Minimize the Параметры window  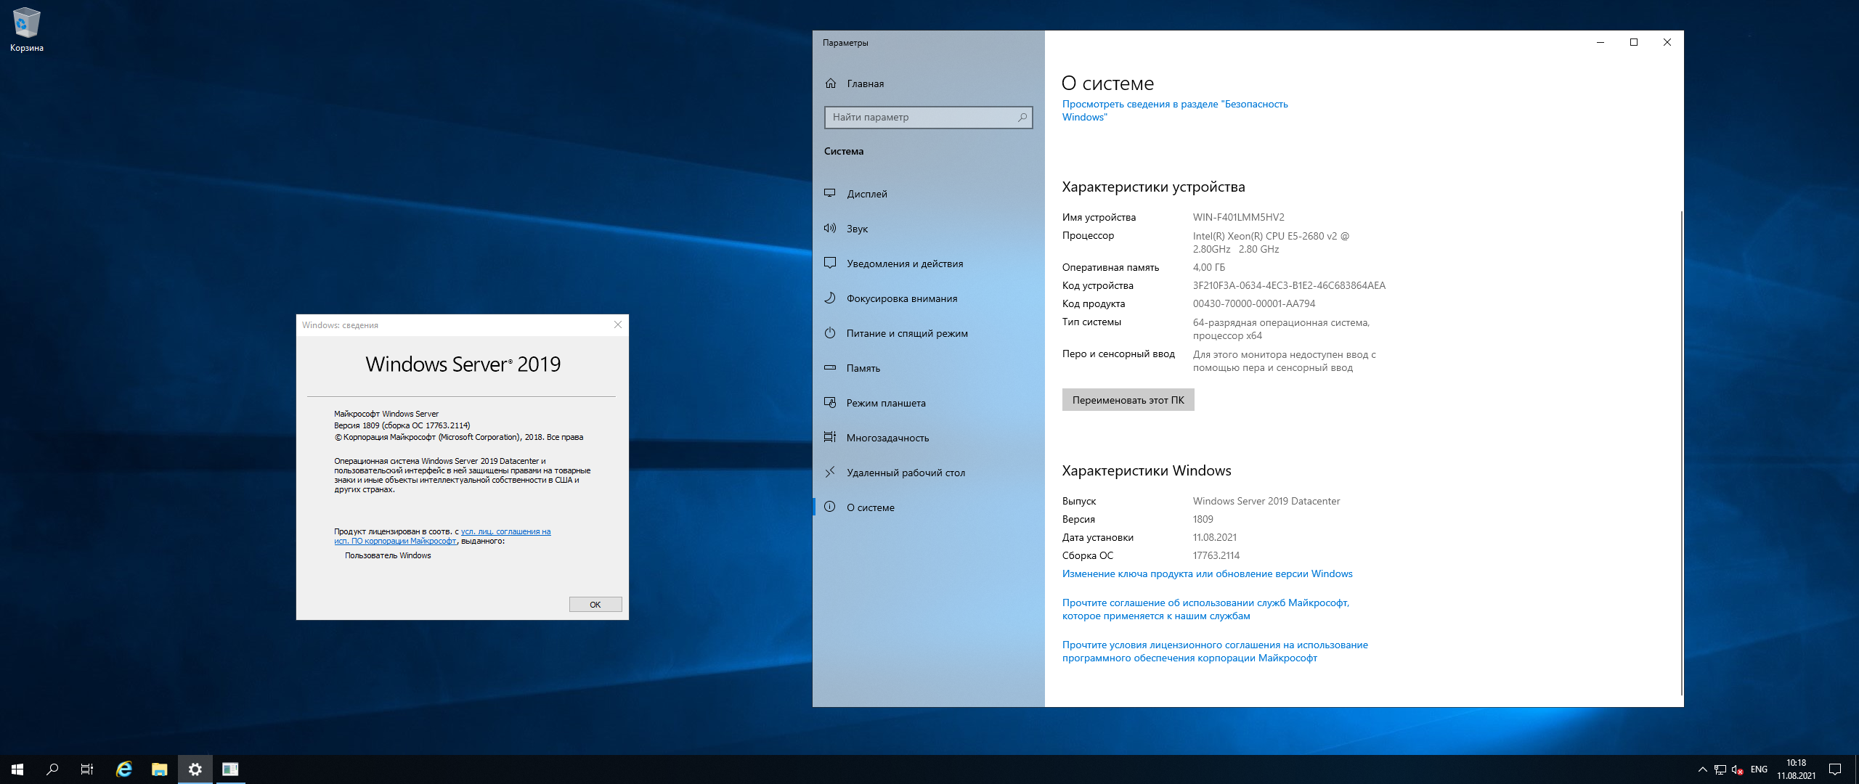pyautogui.click(x=1600, y=42)
